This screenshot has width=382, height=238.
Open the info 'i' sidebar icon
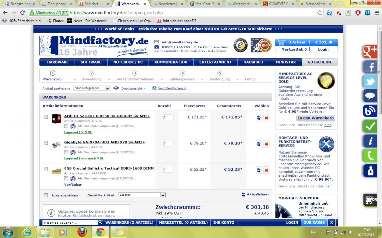click(x=370, y=141)
